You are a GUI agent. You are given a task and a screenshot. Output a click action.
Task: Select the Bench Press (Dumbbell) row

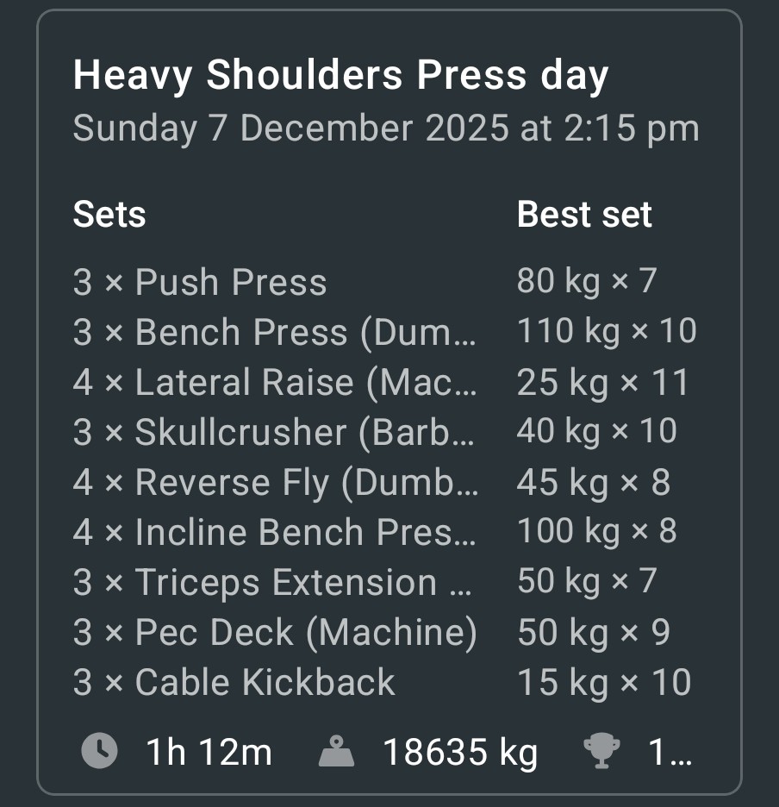click(x=275, y=333)
